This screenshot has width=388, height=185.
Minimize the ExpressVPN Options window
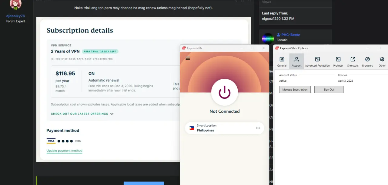click(x=368, y=48)
